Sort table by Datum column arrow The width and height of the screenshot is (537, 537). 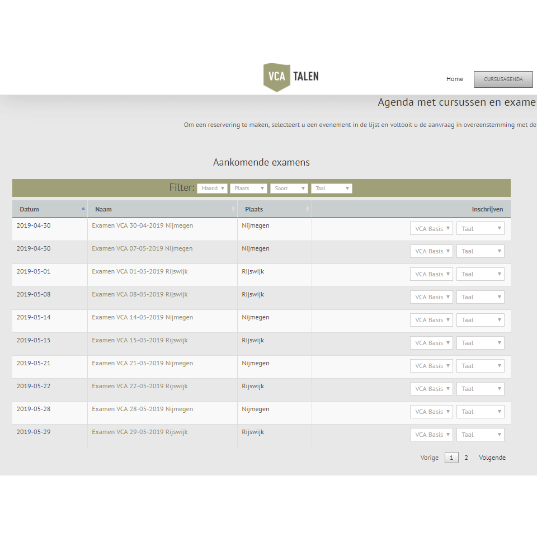coord(83,209)
